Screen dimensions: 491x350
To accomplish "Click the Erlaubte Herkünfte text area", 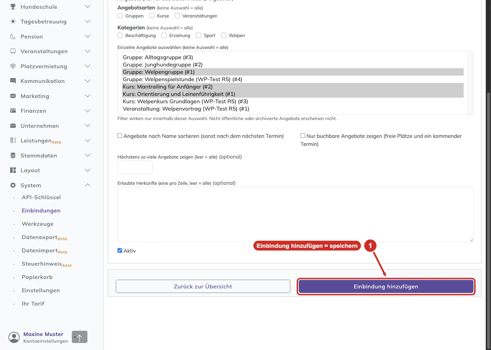I will point(295,214).
